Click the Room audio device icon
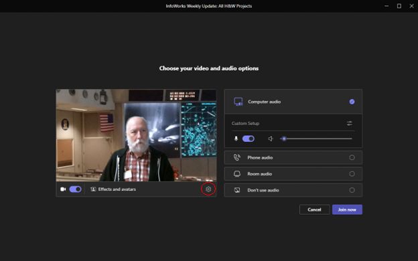 point(236,174)
